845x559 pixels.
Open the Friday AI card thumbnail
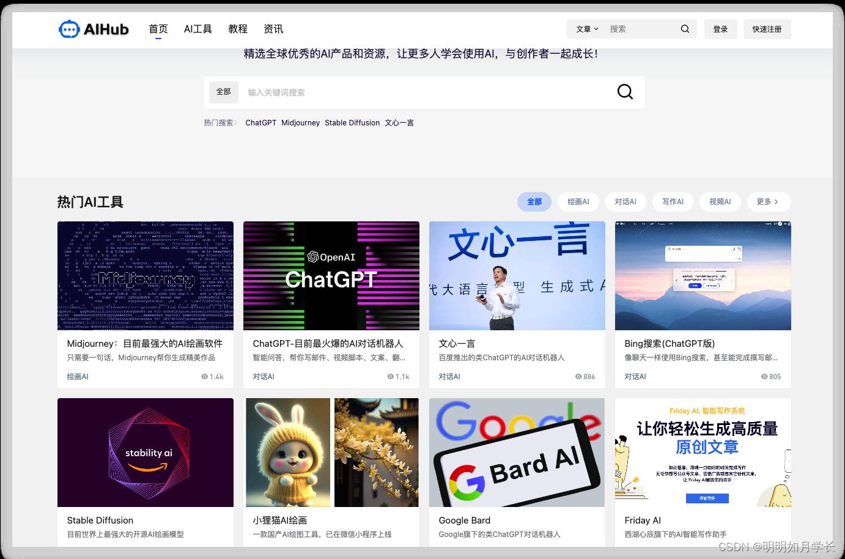click(x=703, y=453)
